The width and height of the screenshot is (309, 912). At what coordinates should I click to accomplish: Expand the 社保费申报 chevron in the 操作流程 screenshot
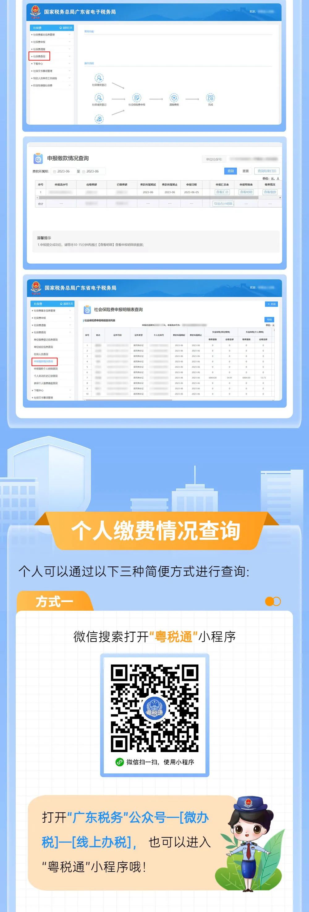coord(69,42)
